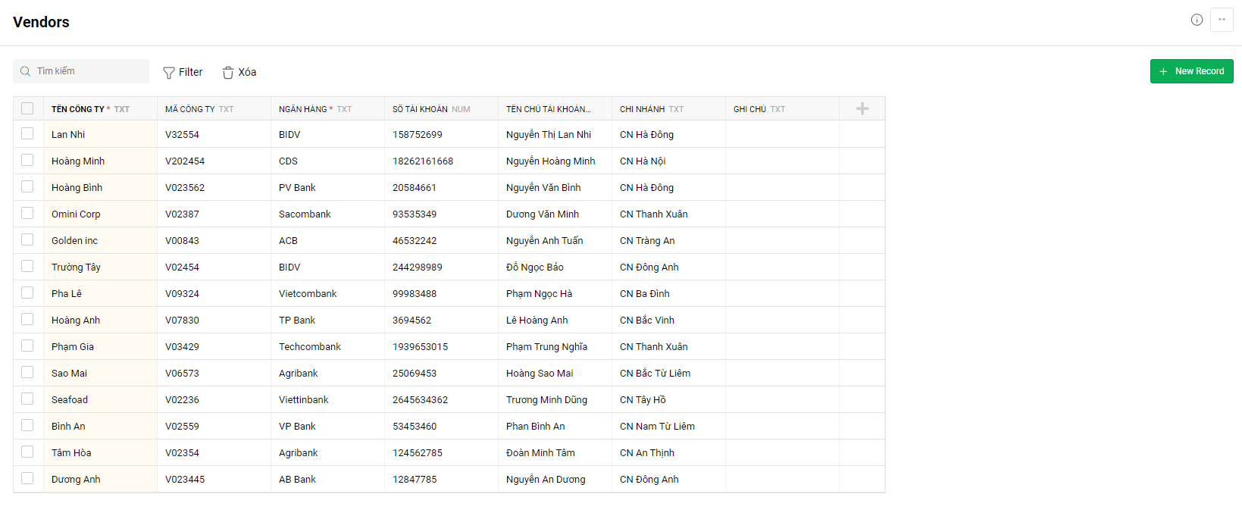Image resolution: width=1242 pixels, height=513 pixels.
Task: Select the company name cell Lan Nhi
Action: 100,134
